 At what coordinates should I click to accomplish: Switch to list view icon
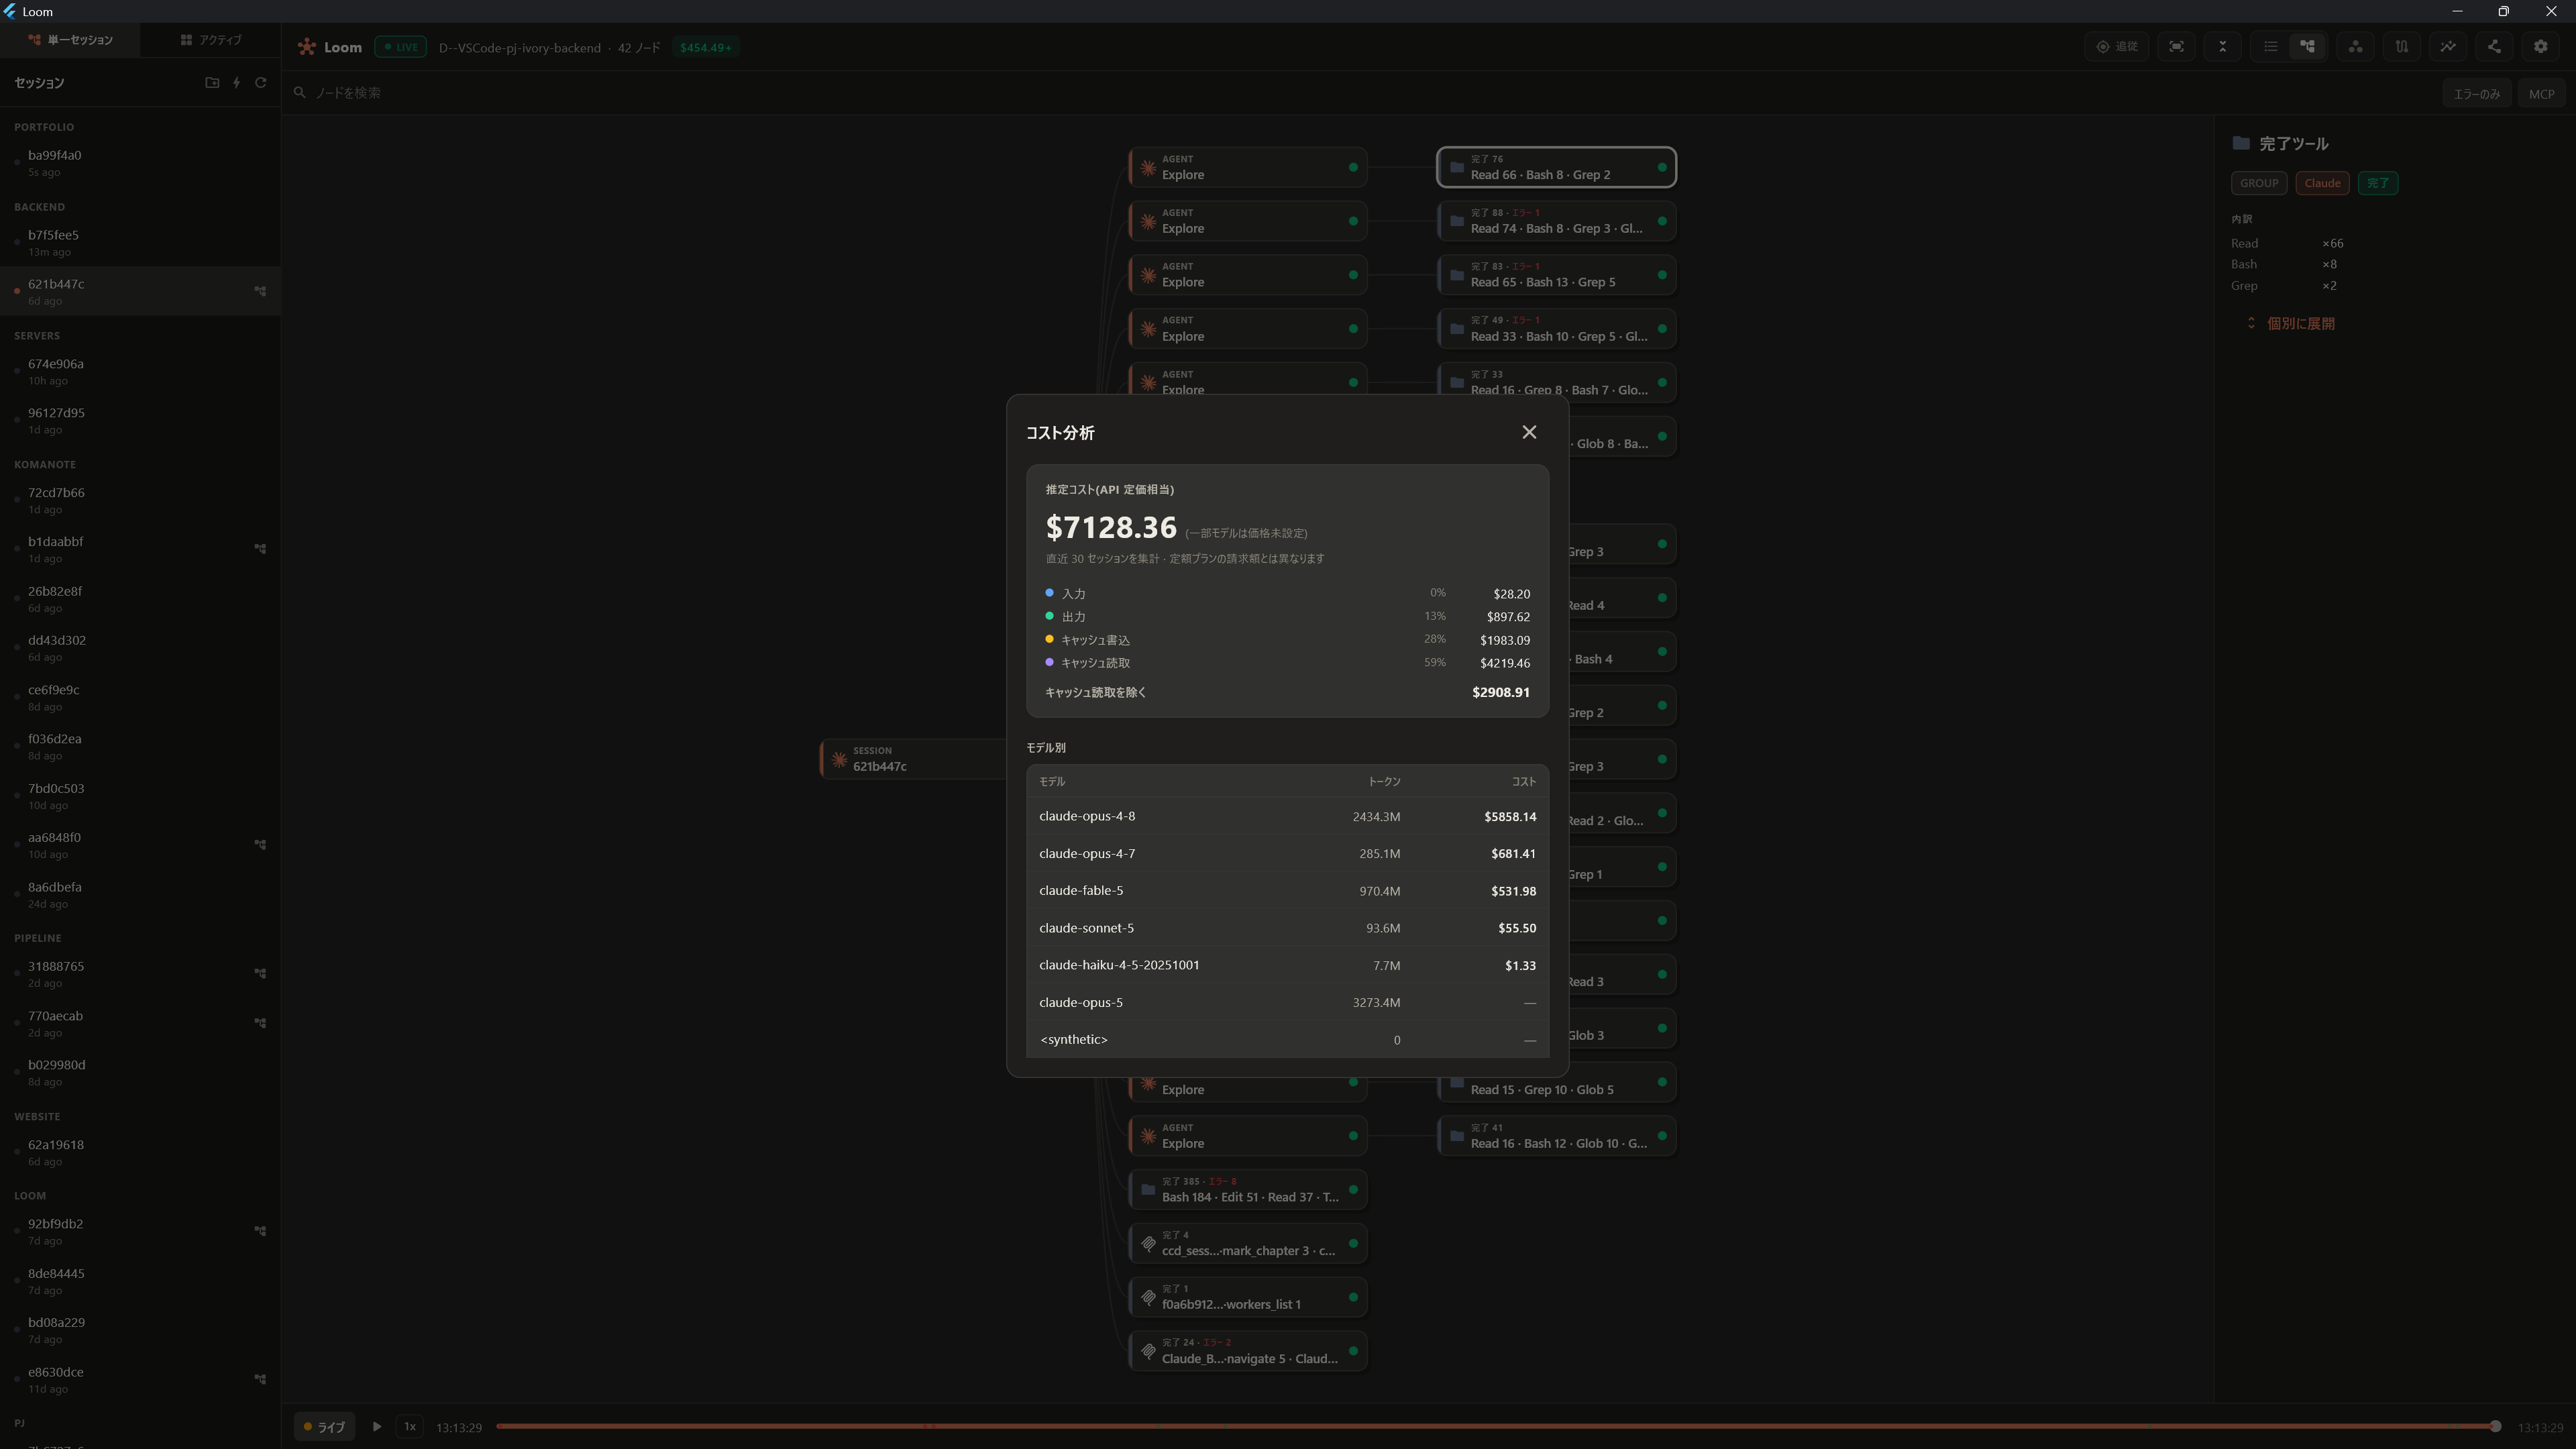click(x=2271, y=47)
